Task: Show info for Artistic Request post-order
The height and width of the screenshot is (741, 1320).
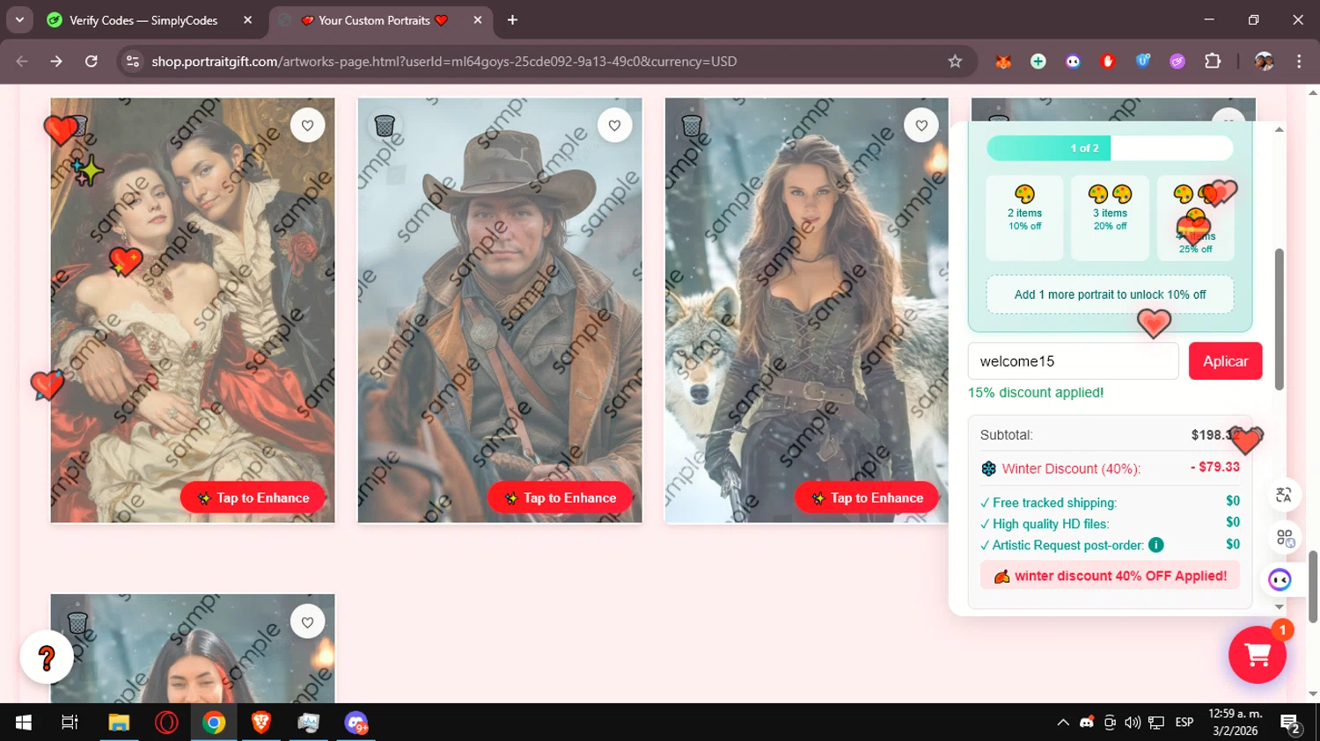Action: click(x=1156, y=545)
